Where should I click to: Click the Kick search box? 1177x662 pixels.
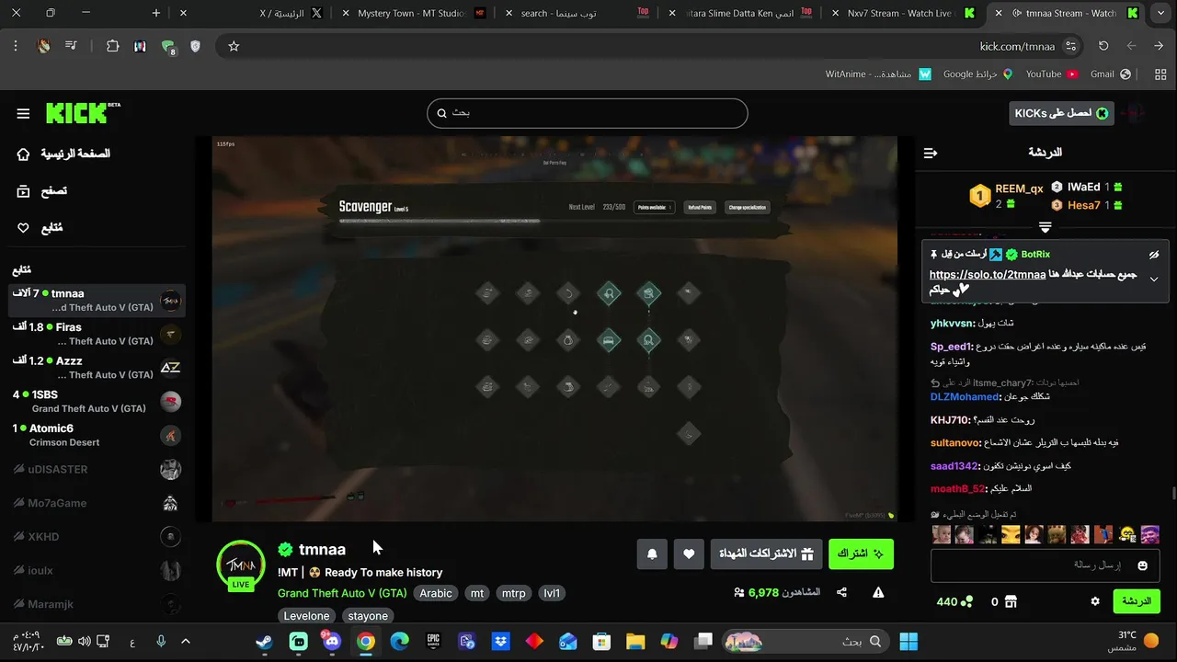coord(587,113)
